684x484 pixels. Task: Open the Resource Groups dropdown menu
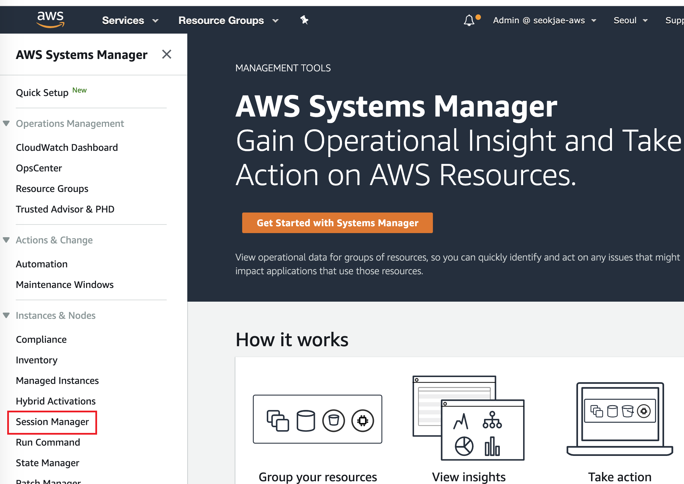[228, 21]
